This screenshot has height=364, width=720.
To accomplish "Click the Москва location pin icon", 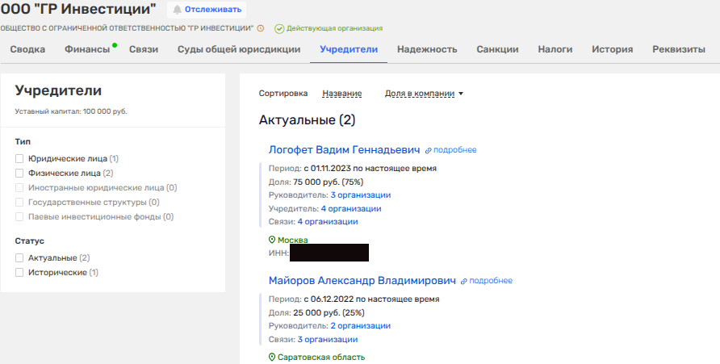I will coord(272,241).
